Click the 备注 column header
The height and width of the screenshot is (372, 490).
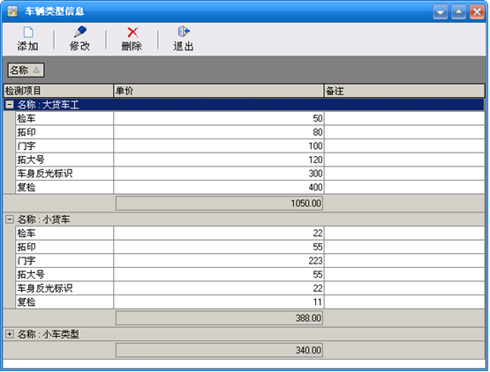coord(404,91)
